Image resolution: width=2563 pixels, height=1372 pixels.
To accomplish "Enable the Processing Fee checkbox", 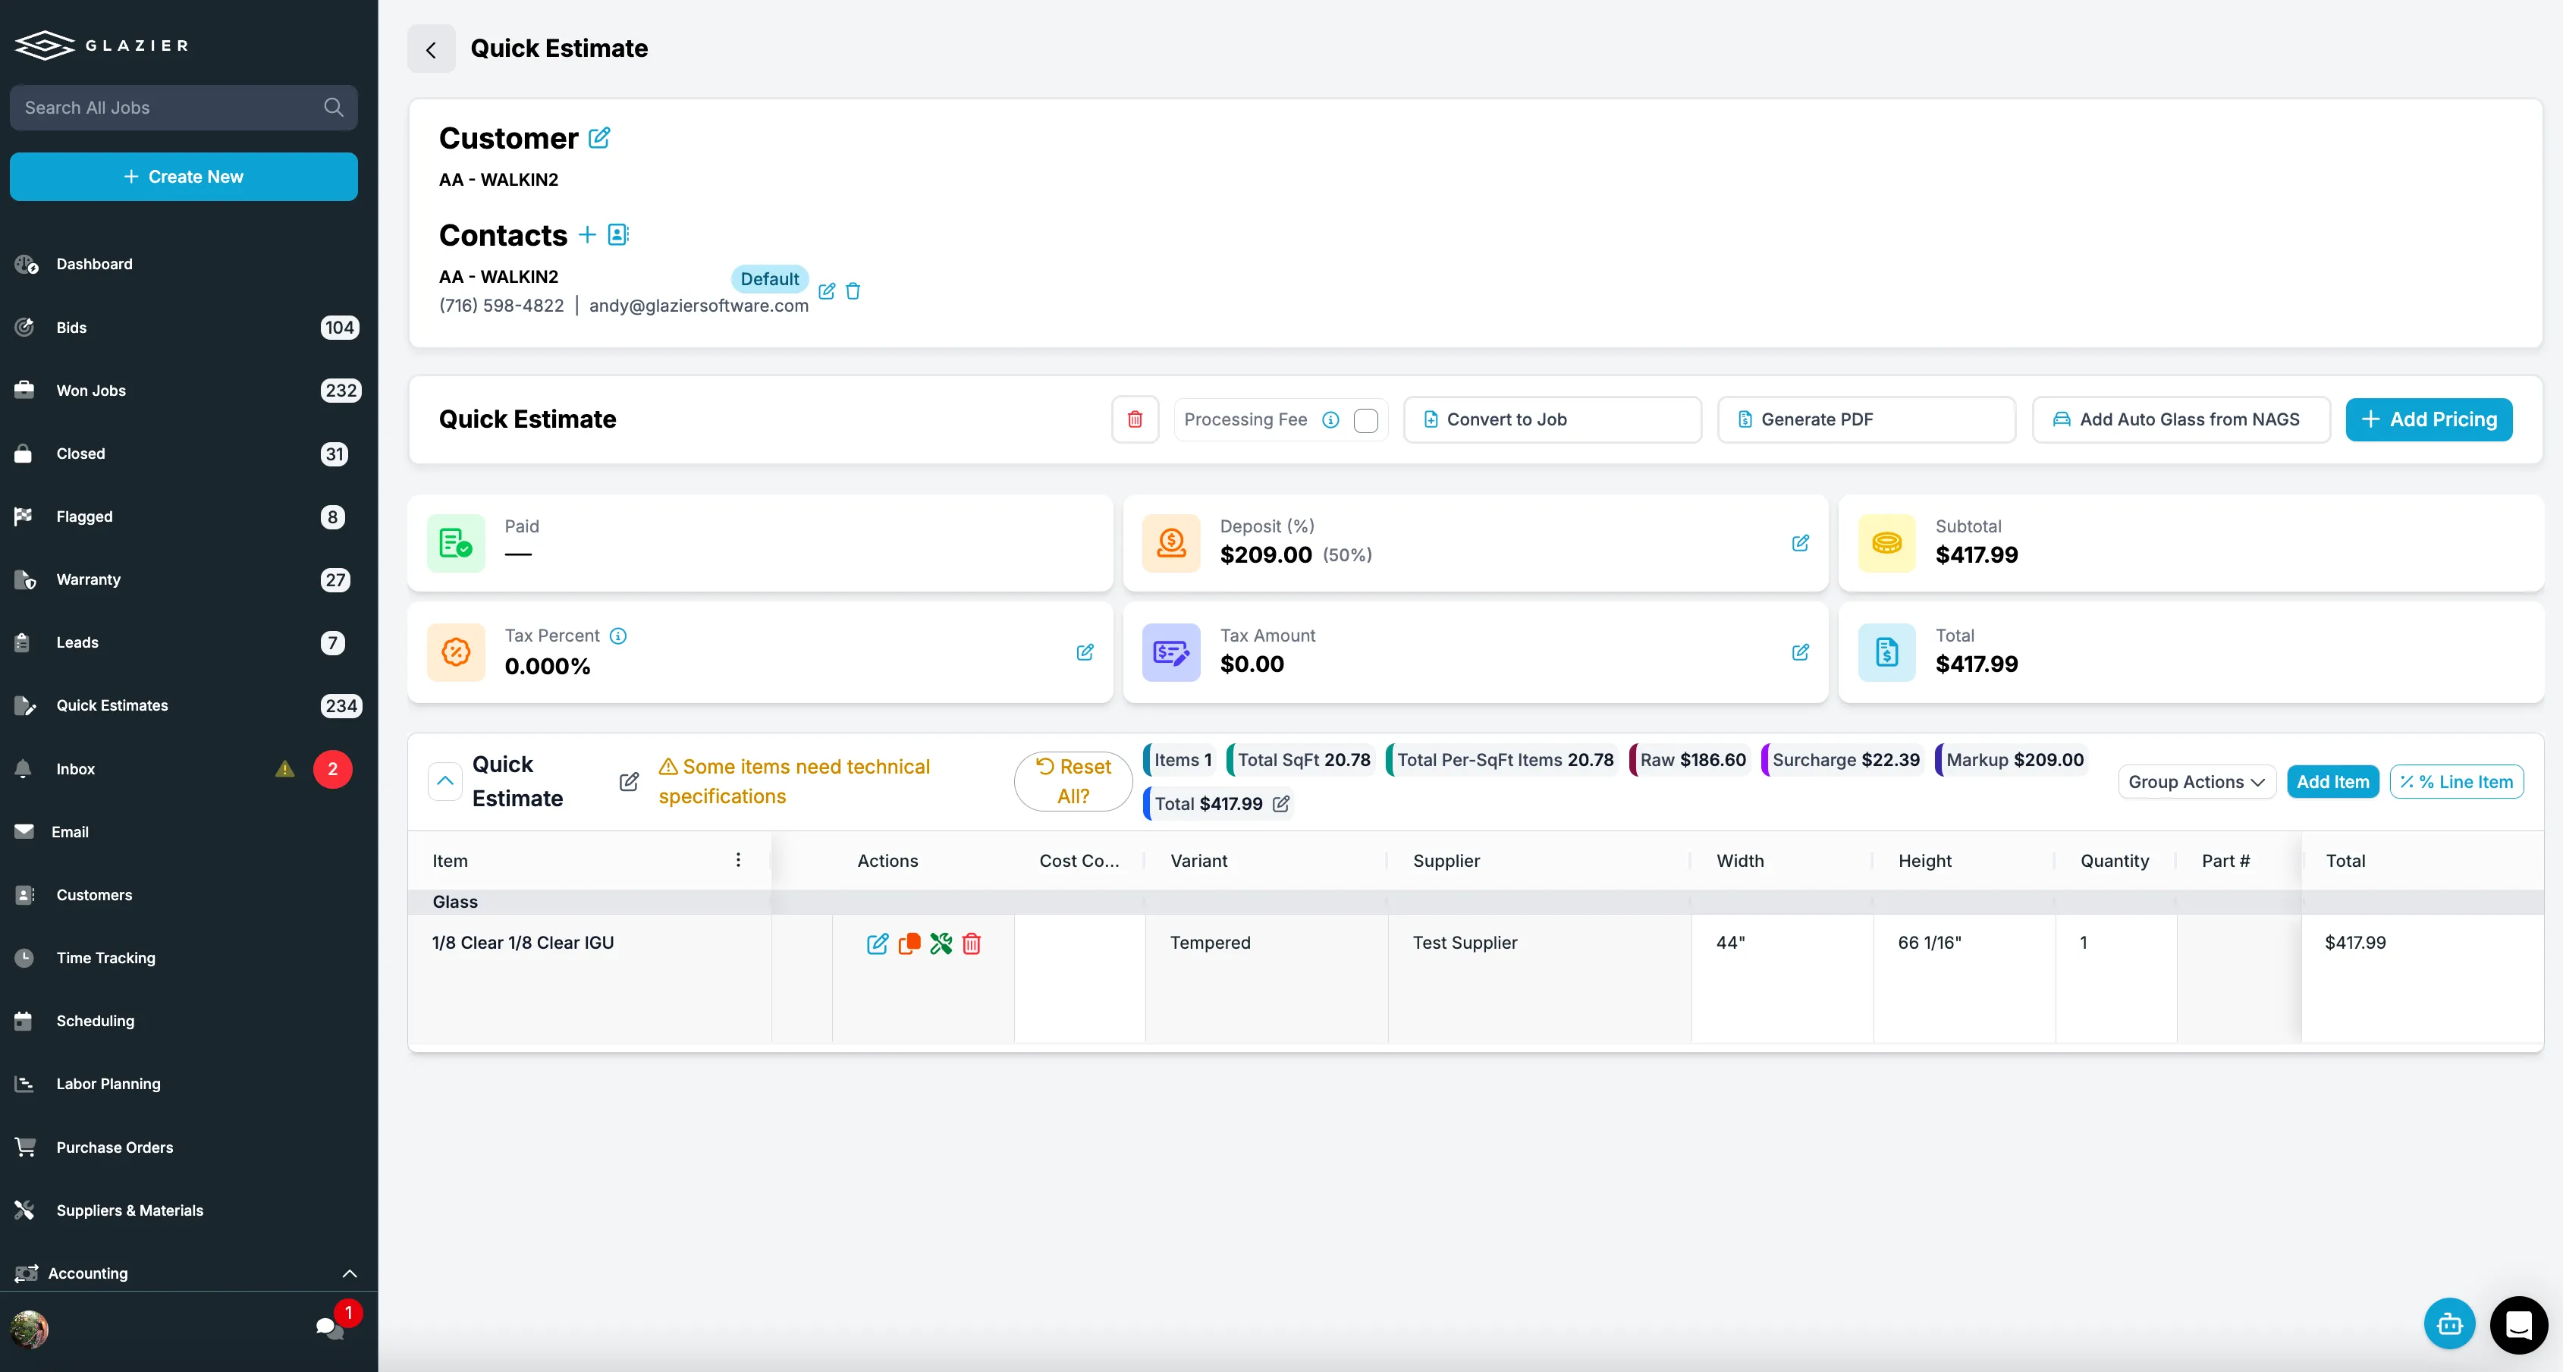I will pyautogui.click(x=1365, y=421).
